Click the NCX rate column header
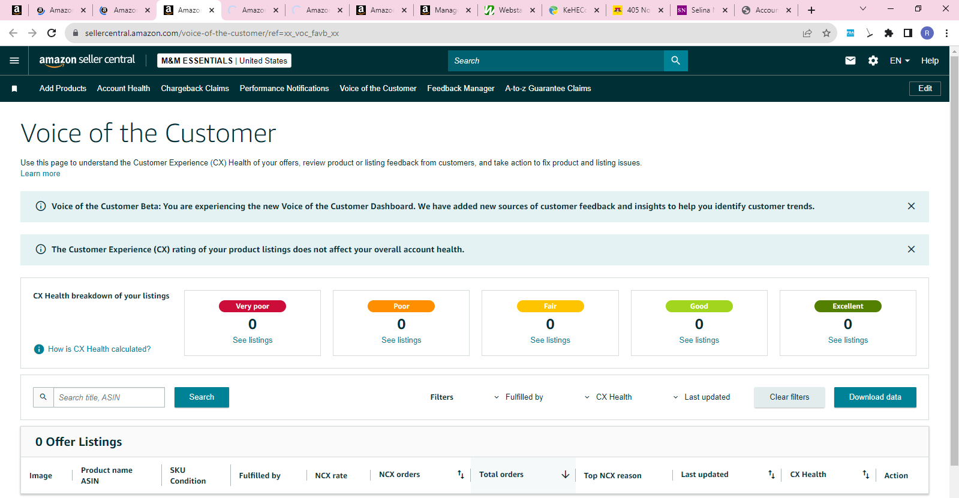 [331, 475]
